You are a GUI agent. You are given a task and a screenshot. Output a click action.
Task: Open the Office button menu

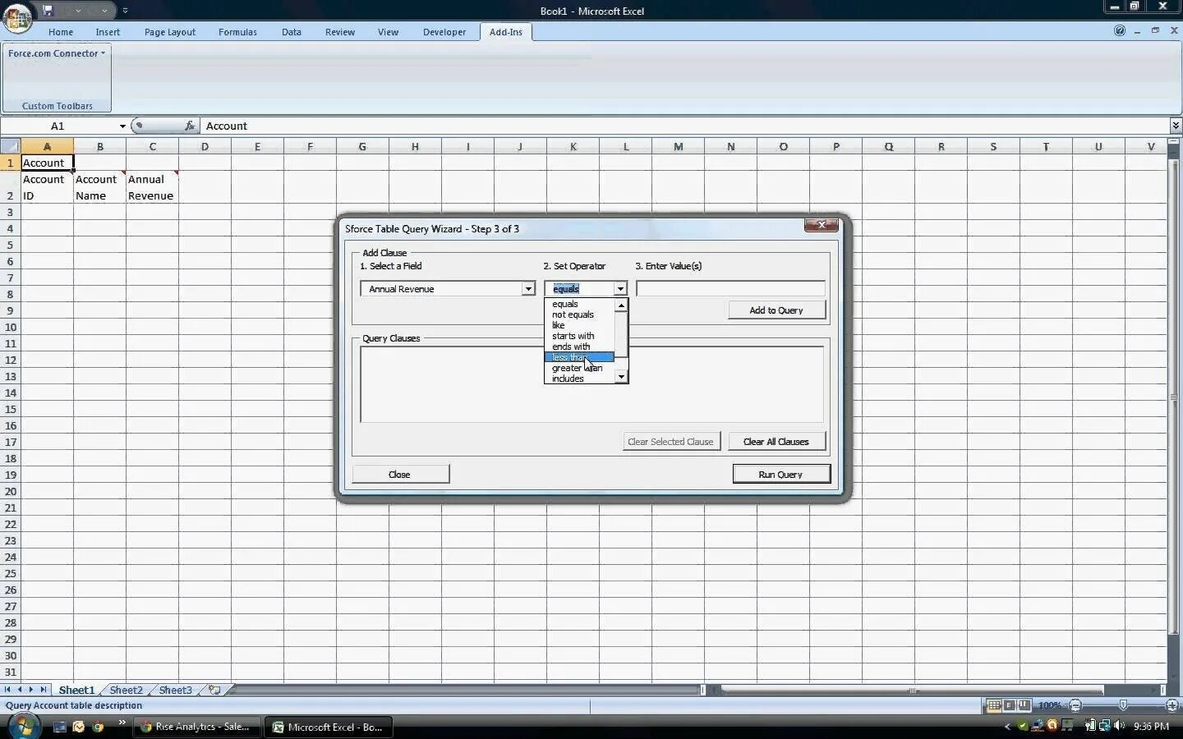[17, 17]
